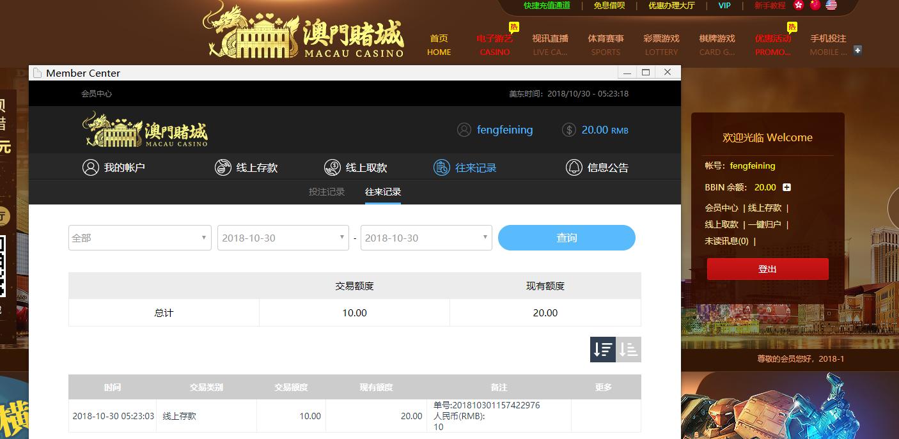Click 会员中心 link in welcome panel
This screenshot has height=439, width=899.
pos(721,208)
